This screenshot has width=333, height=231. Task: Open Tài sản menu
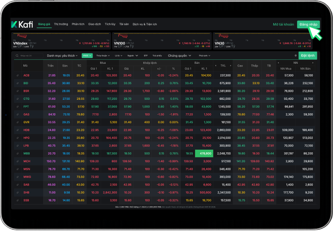pyautogui.click(x=124, y=24)
